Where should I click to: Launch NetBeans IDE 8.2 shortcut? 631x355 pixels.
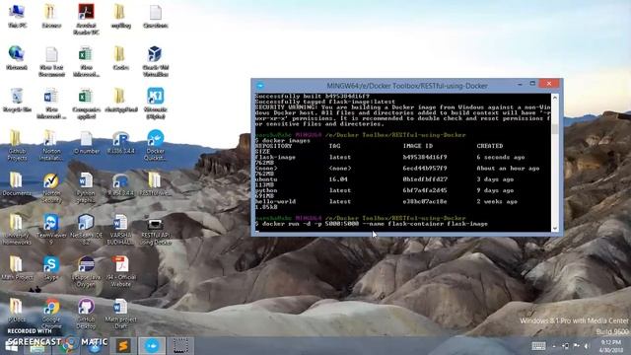coord(86,229)
